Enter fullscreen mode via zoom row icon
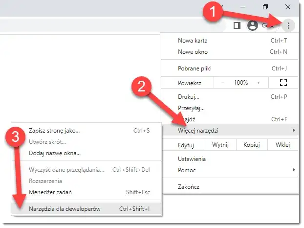Image resolution: width=304 pixels, height=228 pixels. click(283, 83)
